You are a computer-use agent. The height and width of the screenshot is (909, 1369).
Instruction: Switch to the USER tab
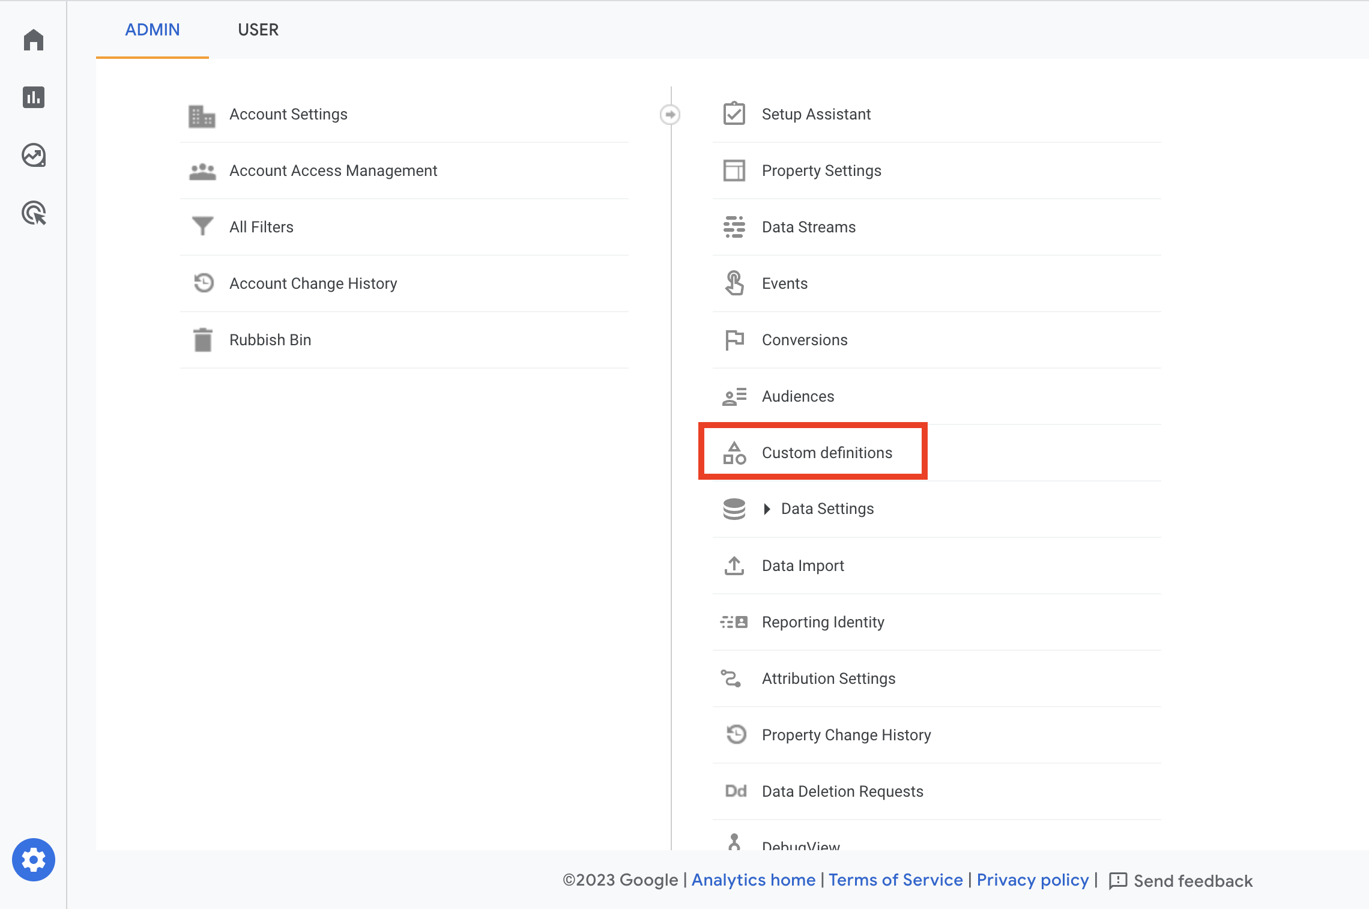click(x=258, y=29)
